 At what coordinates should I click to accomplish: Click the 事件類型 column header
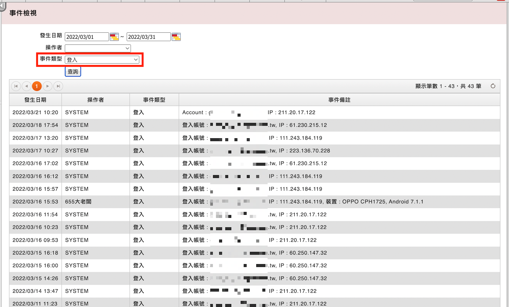[154, 100]
